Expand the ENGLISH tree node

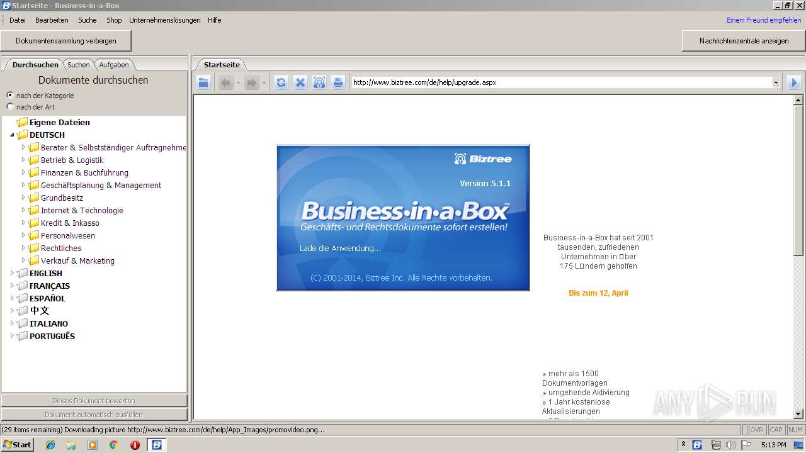12,273
